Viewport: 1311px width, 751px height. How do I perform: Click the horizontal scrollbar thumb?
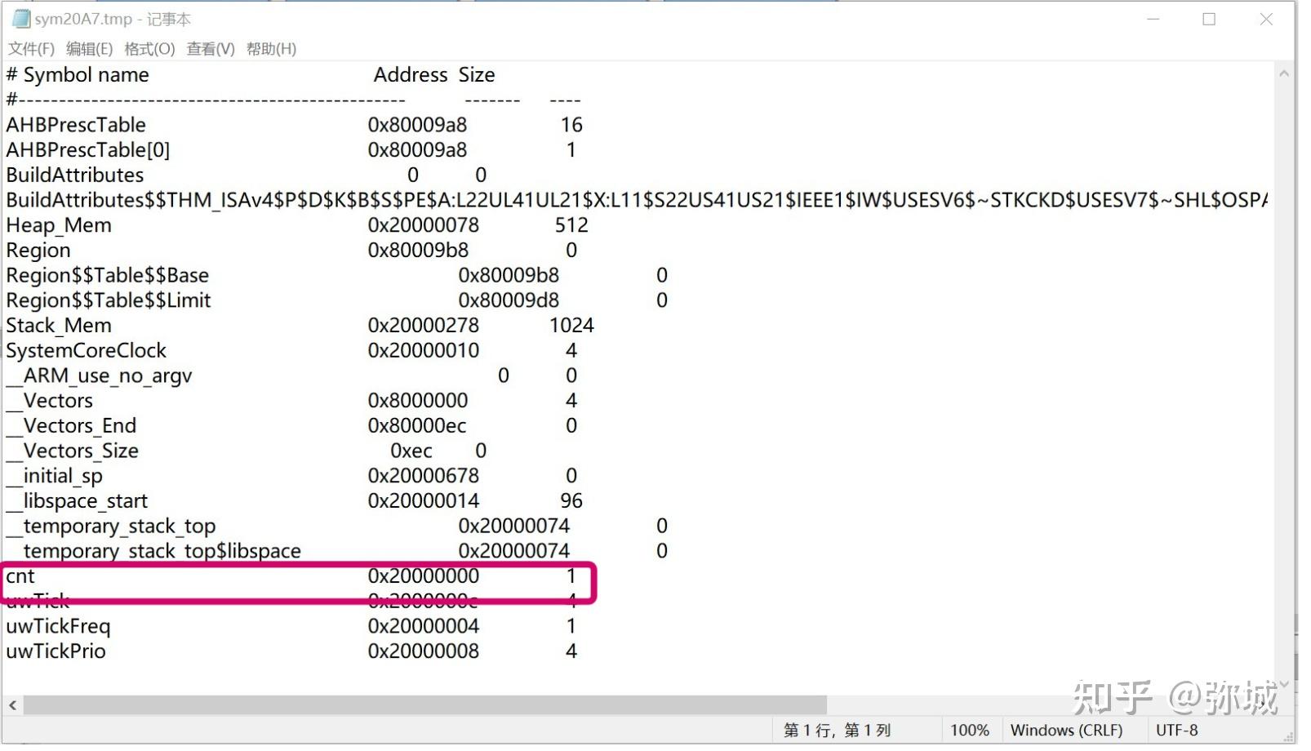tap(424, 704)
